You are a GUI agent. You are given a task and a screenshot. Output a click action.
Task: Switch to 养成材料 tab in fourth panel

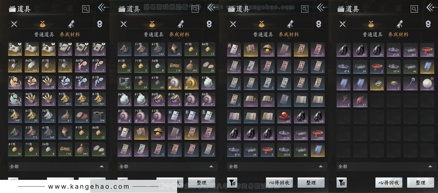pyautogui.click(x=398, y=35)
